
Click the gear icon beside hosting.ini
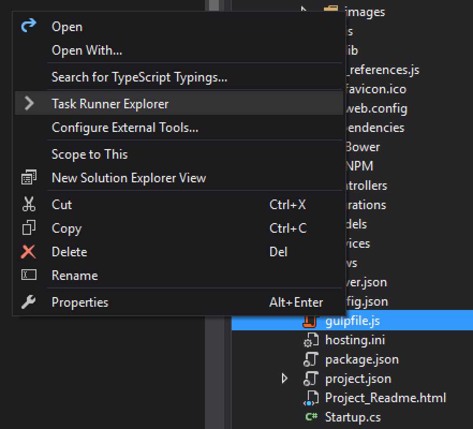tap(311, 340)
